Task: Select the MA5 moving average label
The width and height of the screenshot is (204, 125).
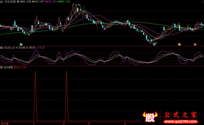Action: (26, 2)
